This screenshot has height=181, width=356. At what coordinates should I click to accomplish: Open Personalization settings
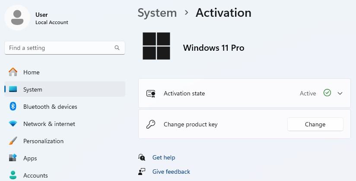click(x=65, y=141)
